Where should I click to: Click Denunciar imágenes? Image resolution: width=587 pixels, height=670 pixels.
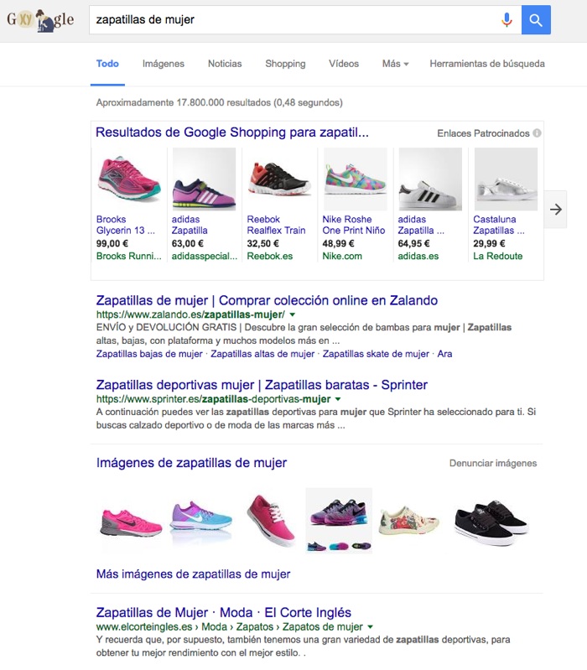point(493,463)
